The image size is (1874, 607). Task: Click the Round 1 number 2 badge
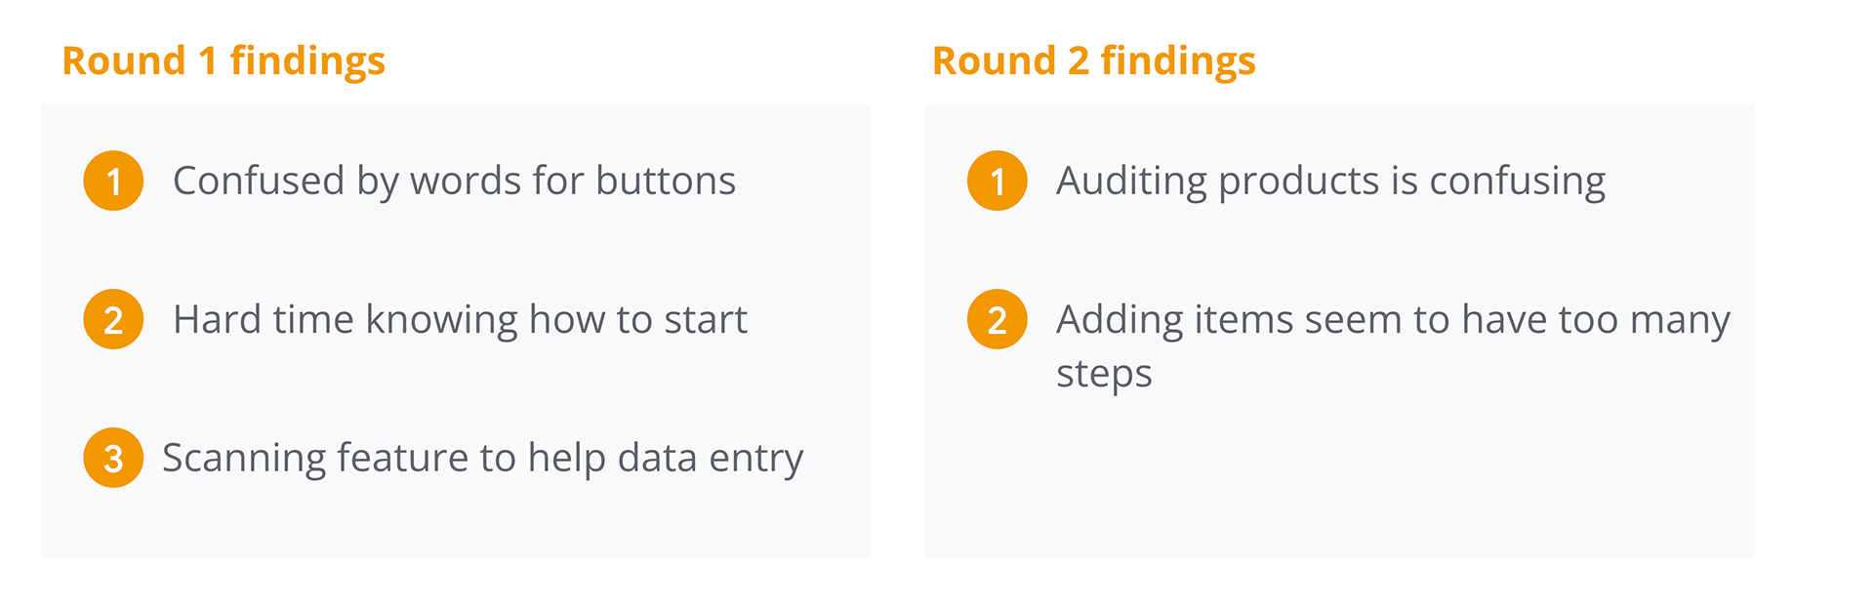pos(113,319)
